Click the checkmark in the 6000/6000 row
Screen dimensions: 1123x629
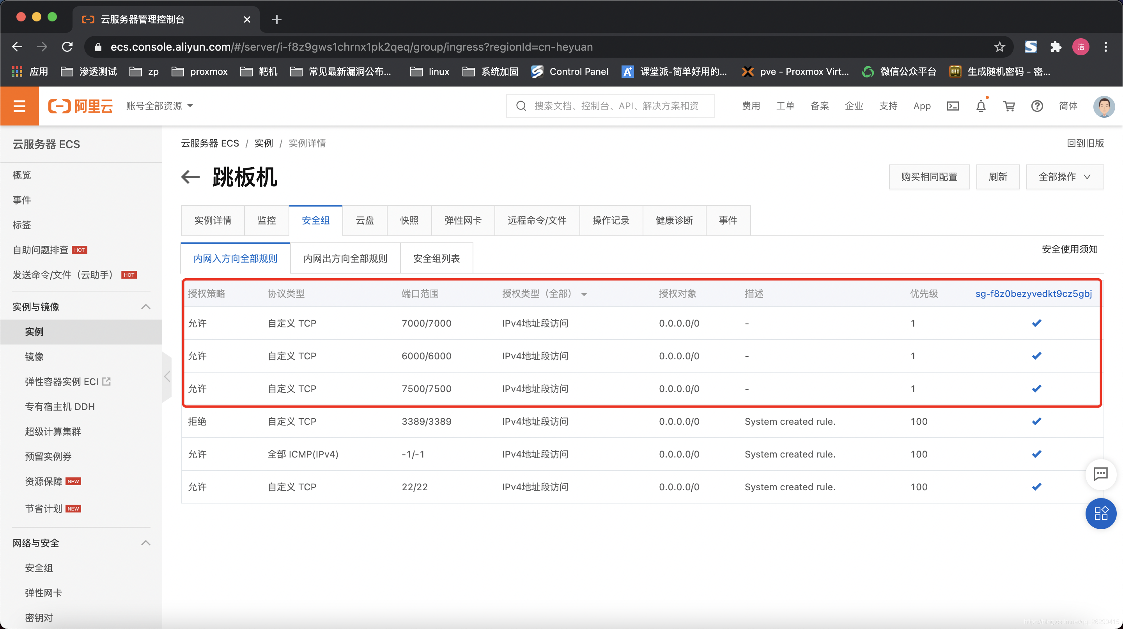[x=1037, y=356]
